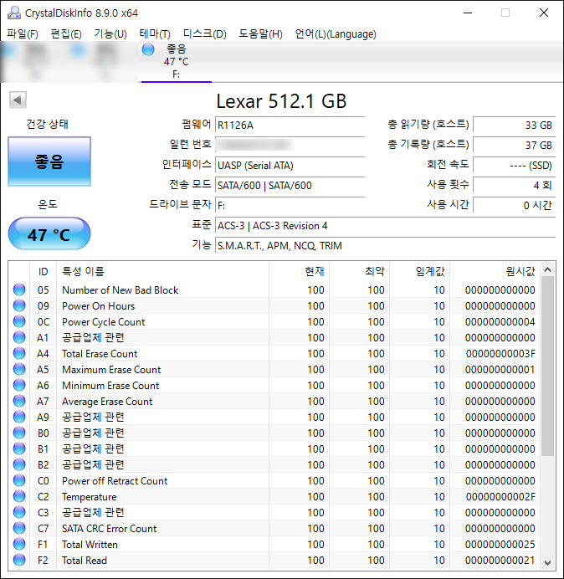Click the attribute list scrollbar thumb
This screenshot has width=564, height=579.
[x=548, y=366]
